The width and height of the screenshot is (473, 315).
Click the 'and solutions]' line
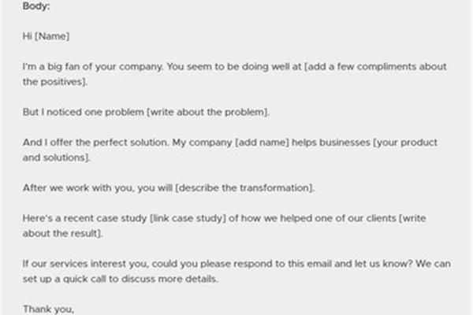(57, 157)
